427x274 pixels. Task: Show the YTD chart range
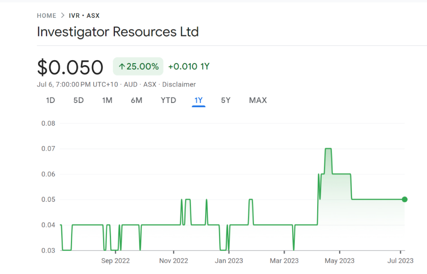point(169,100)
